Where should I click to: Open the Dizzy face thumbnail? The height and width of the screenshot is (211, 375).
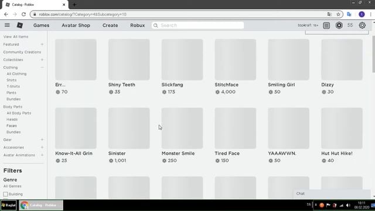click(x=342, y=60)
